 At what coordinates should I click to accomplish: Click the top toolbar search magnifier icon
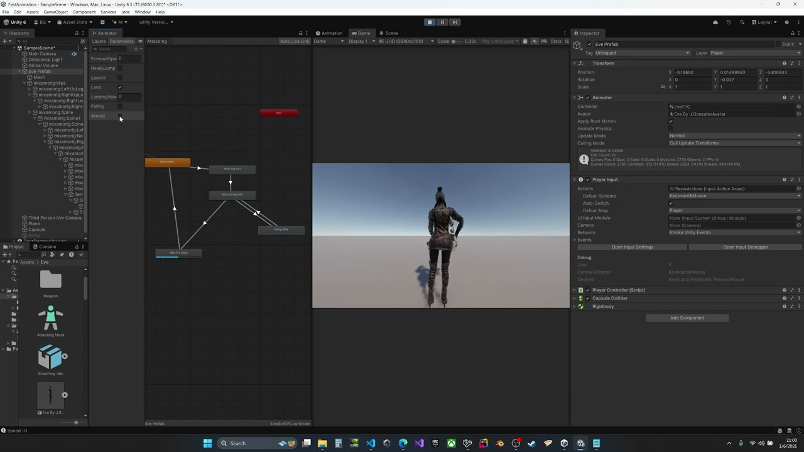(742, 22)
